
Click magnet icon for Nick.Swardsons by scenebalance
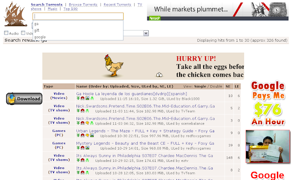click(83, 123)
